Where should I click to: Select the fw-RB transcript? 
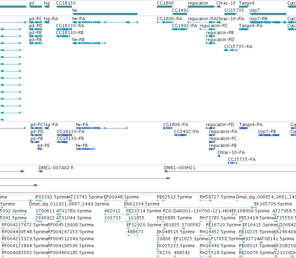click(89, 43)
